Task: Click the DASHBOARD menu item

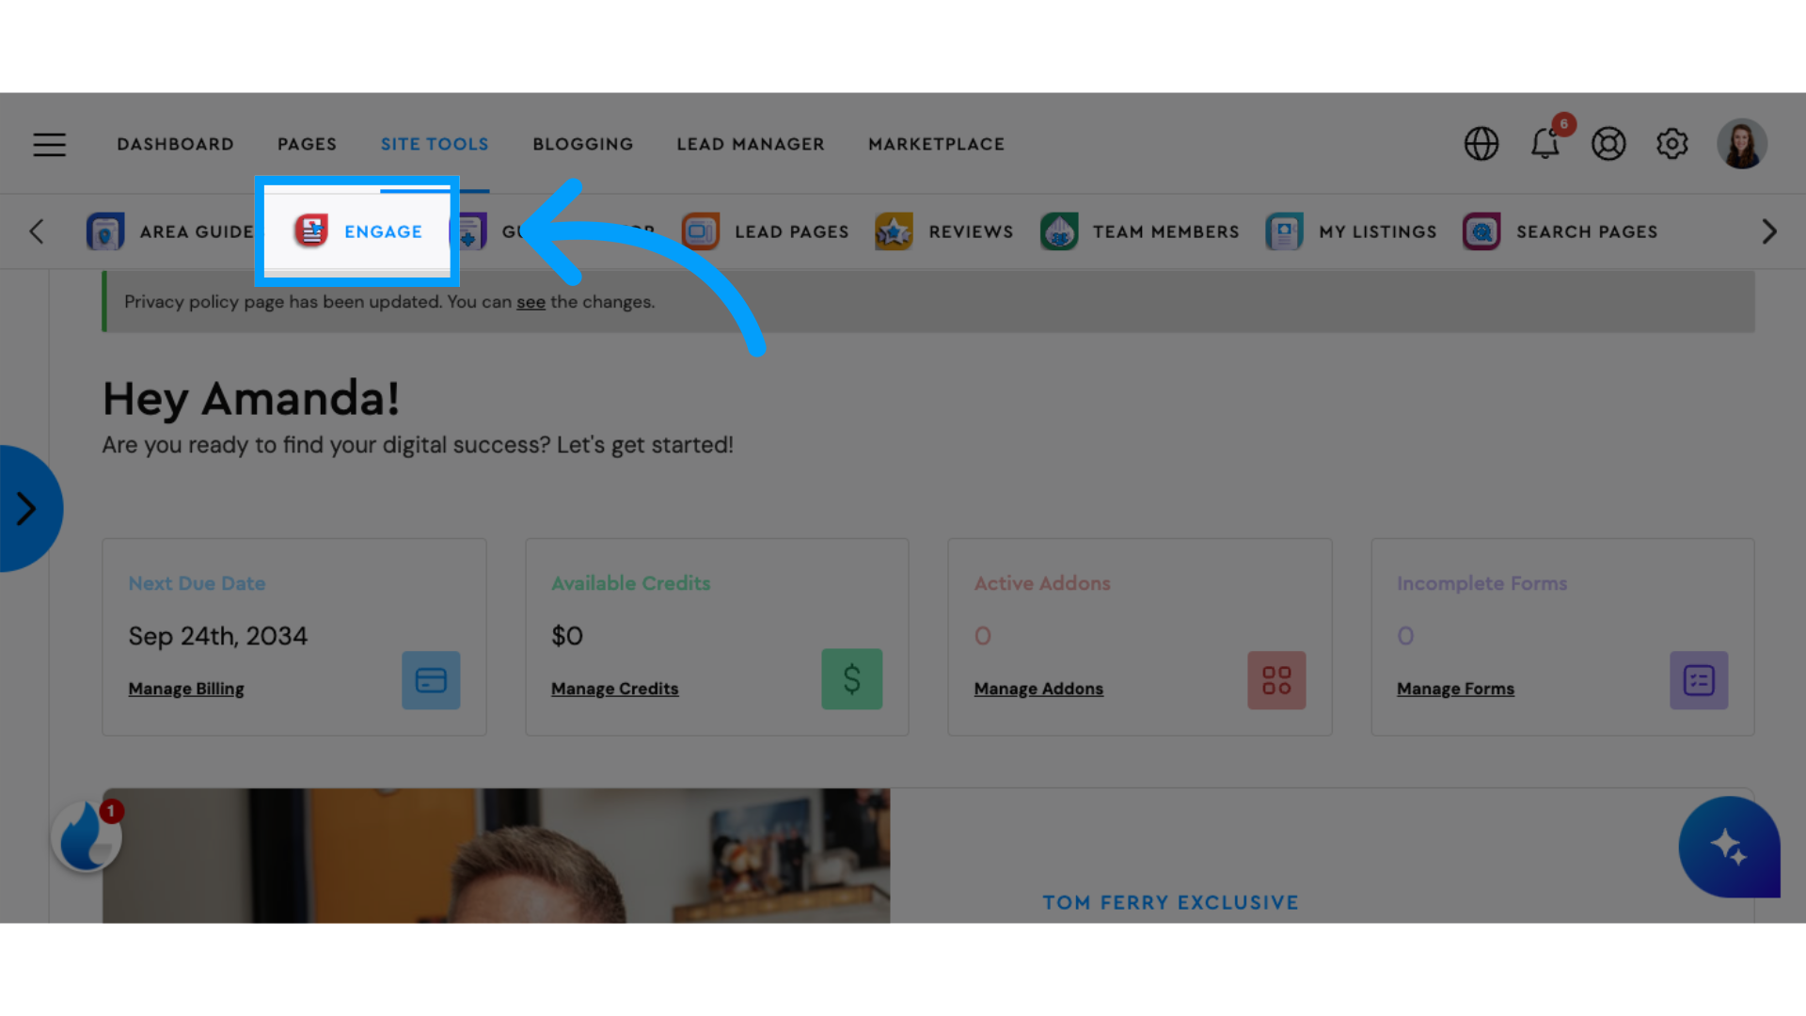Action: (175, 144)
